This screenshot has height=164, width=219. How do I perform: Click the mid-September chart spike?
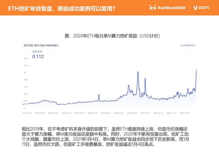click(x=145, y=78)
